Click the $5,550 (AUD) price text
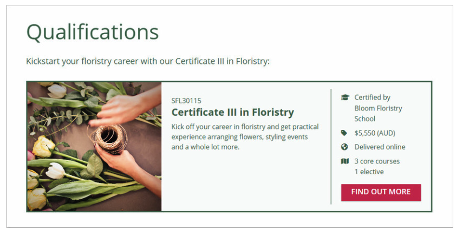 [375, 133]
